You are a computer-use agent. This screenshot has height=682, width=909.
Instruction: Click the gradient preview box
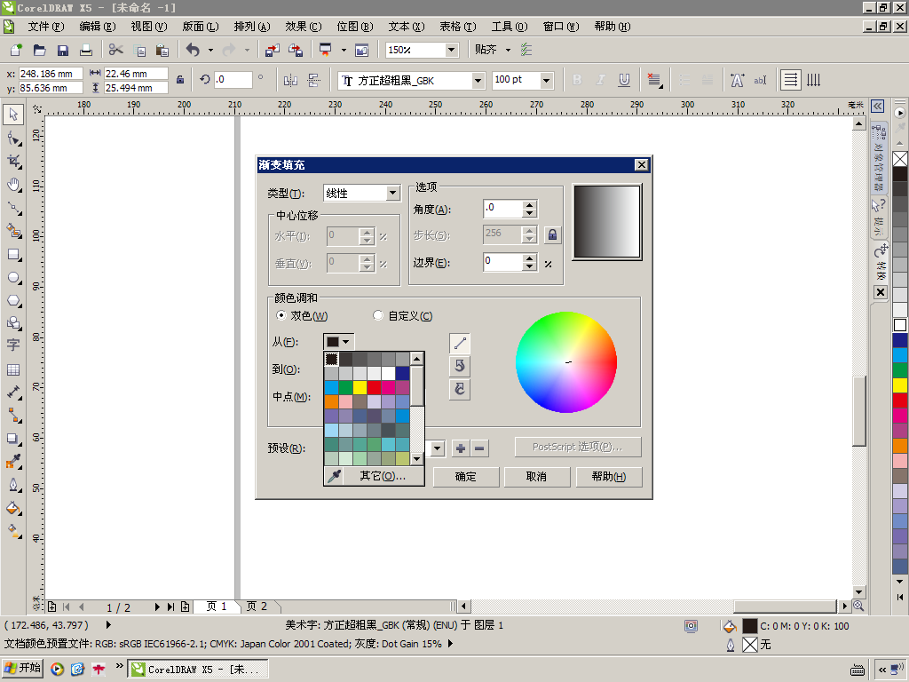[x=607, y=221]
